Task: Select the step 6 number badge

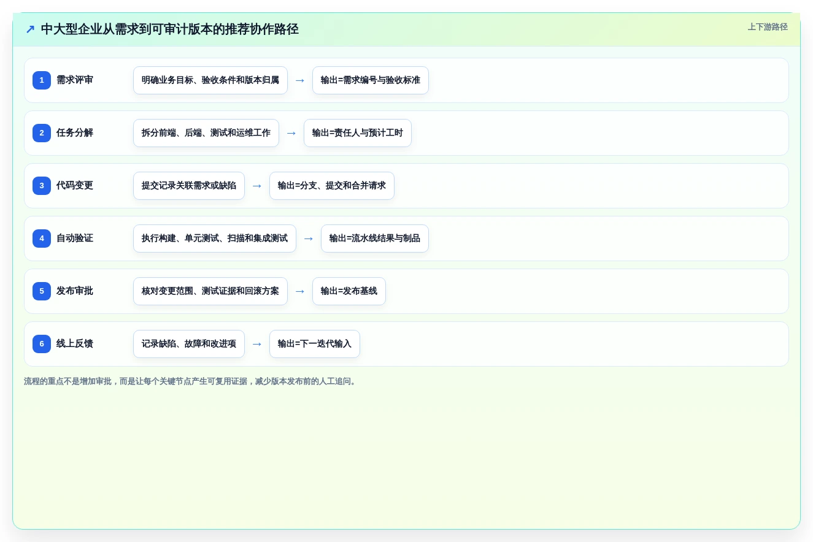Action: coord(42,344)
